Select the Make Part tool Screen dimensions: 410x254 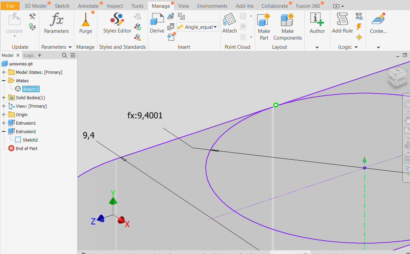tap(264, 26)
